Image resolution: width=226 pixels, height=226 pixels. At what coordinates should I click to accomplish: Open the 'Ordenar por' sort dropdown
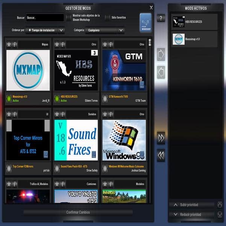pos(45,30)
